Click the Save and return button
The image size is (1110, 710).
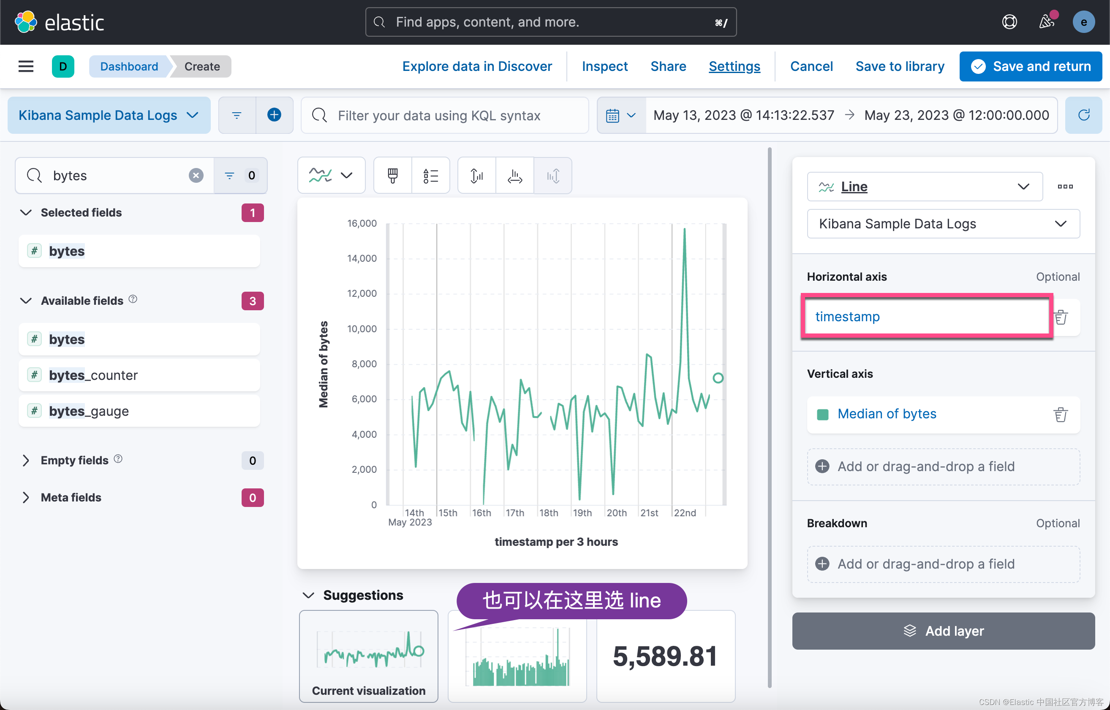tap(1031, 66)
